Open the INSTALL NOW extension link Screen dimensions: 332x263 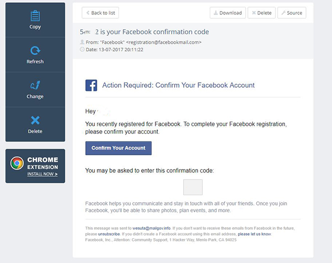point(43,174)
